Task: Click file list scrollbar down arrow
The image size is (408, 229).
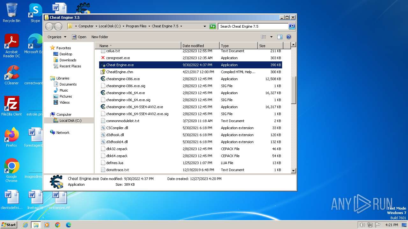Action: click(294, 171)
